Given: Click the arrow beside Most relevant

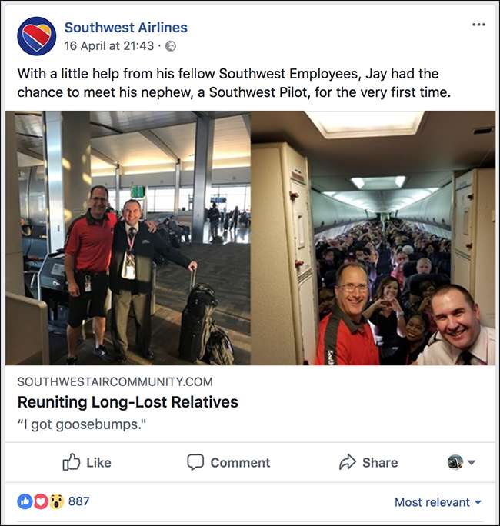Looking at the screenshot, I should 478,502.
